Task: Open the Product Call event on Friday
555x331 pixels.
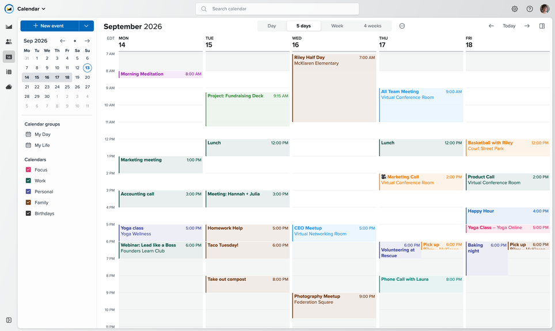Action: tap(508, 181)
